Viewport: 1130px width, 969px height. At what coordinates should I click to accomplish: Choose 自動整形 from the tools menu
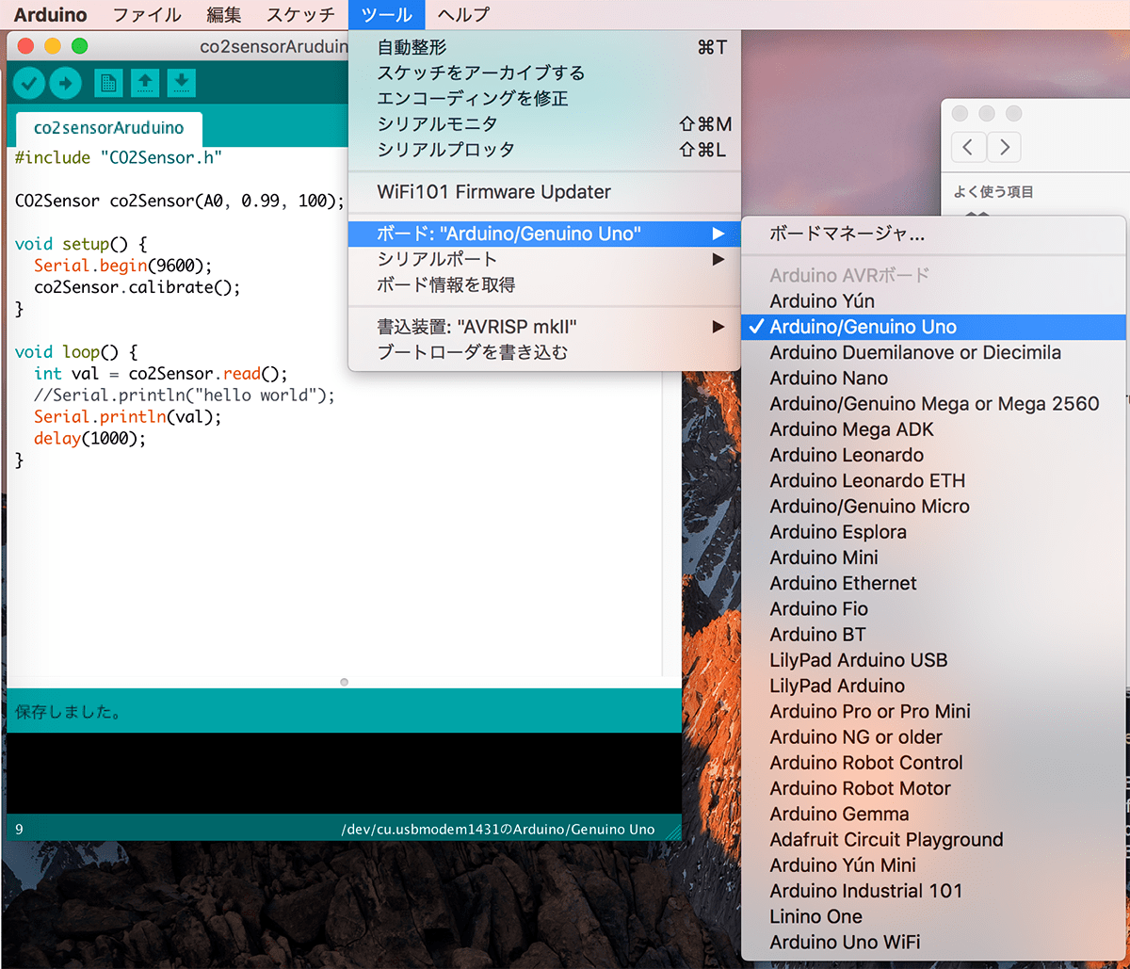point(544,47)
